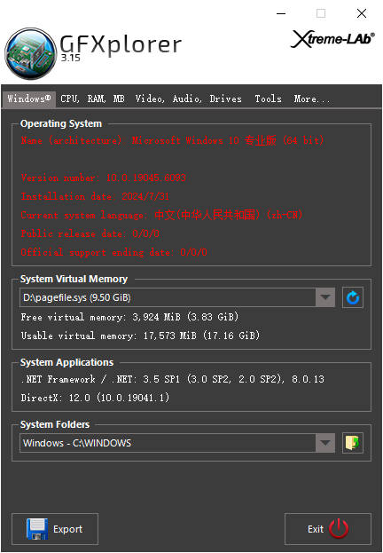Viewport: 383px width, 553px height.
Task: Open selected system folder with folder icon
Action: [353, 443]
